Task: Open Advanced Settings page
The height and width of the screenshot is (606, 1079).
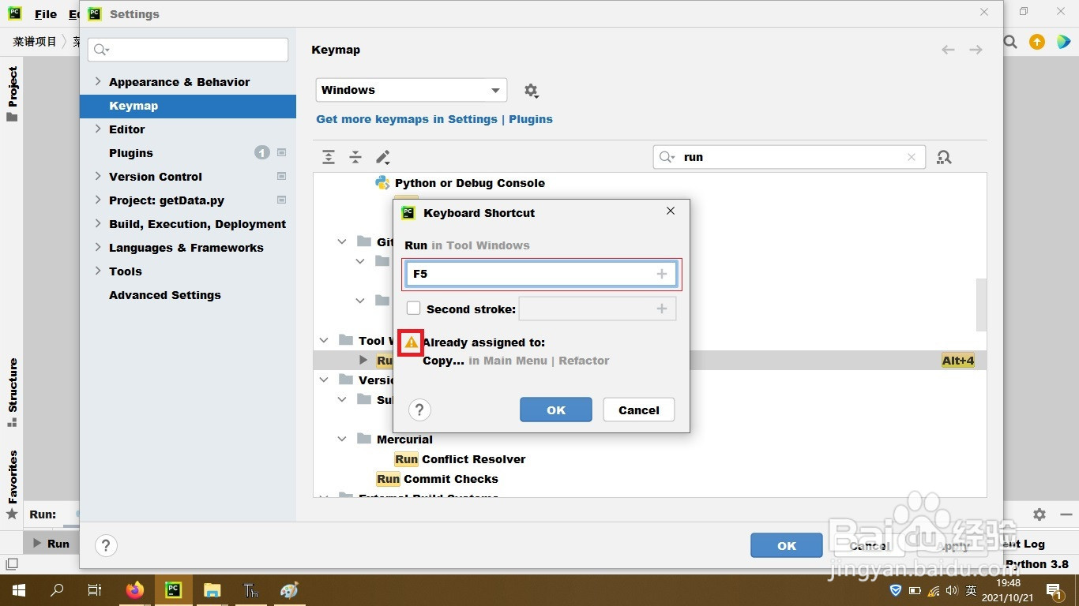Action: tap(165, 295)
